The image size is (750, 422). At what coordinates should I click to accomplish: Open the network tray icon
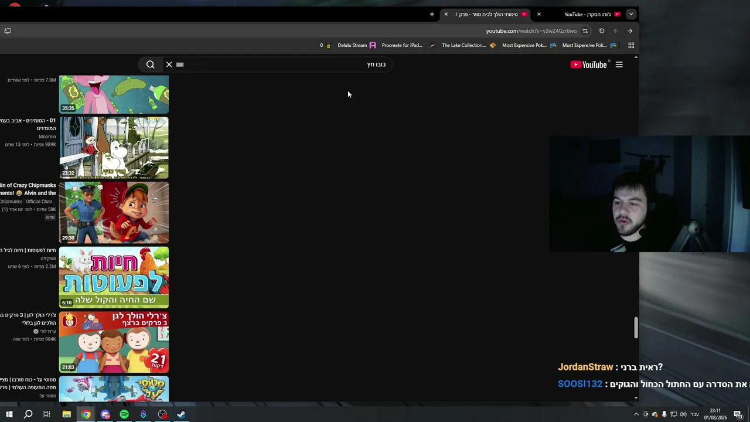pyautogui.click(x=673, y=414)
